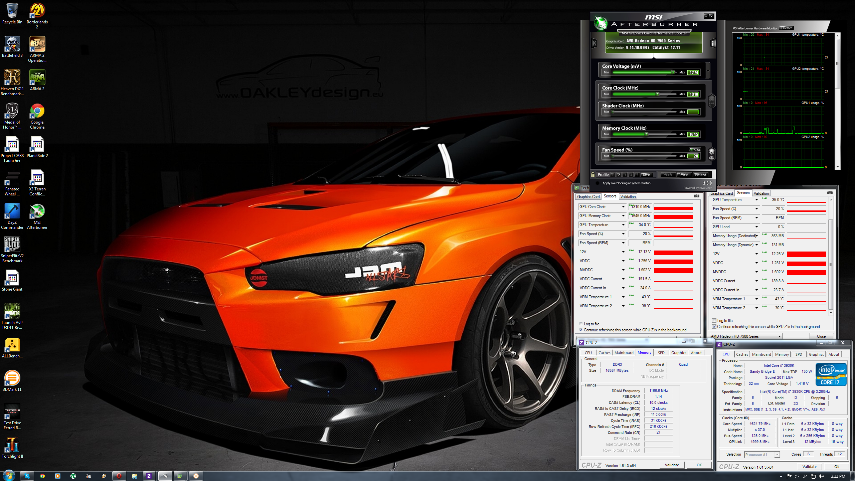855x481 pixels.
Task: Switch to Graphics tab in right CPU-Z
Action: click(x=816, y=354)
